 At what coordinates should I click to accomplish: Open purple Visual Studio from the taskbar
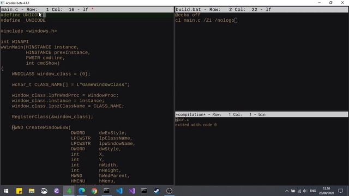point(132,191)
